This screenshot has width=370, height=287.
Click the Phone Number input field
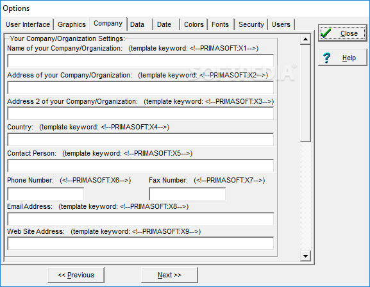46,194
